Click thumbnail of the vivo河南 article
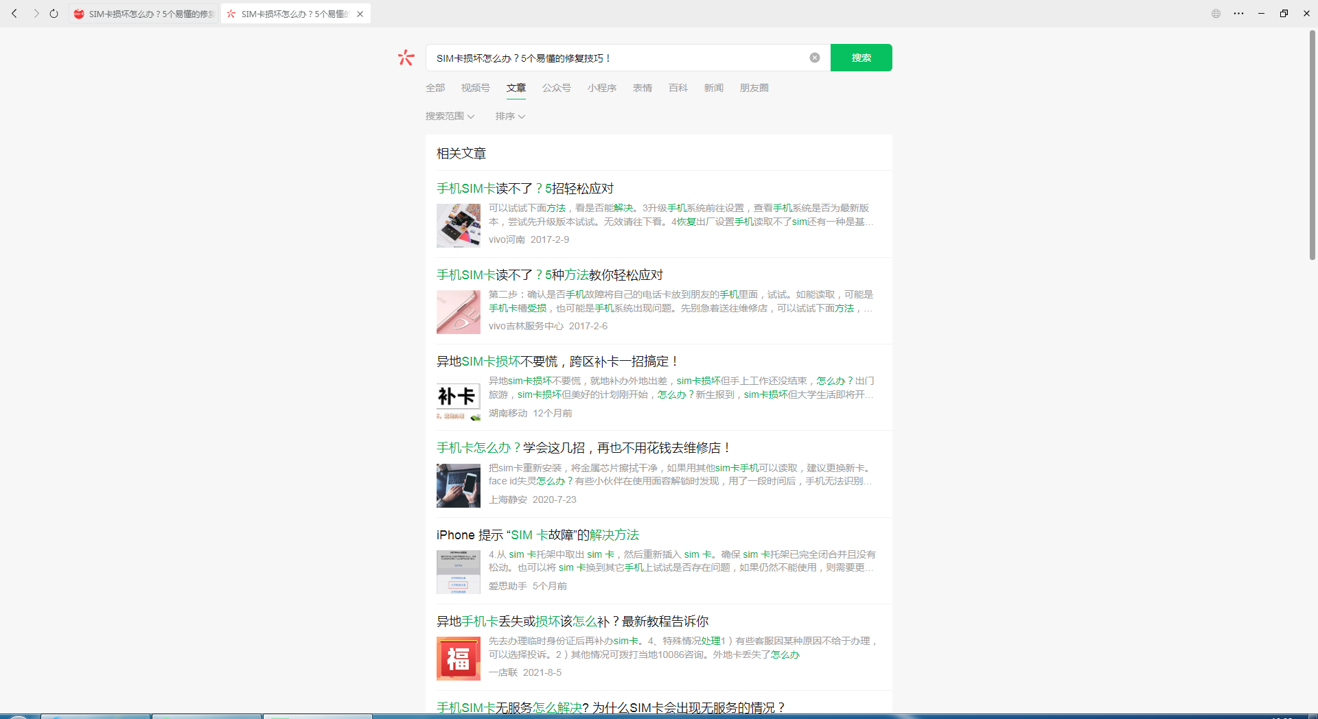The image size is (1318, 719). [x=459, y=226]
